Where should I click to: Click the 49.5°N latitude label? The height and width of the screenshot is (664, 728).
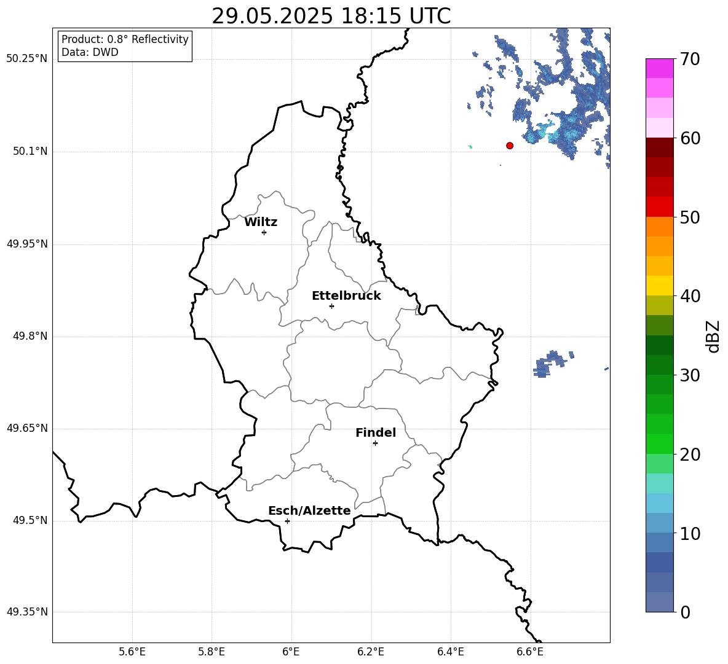pyautogui.click(x=30, y=520)
